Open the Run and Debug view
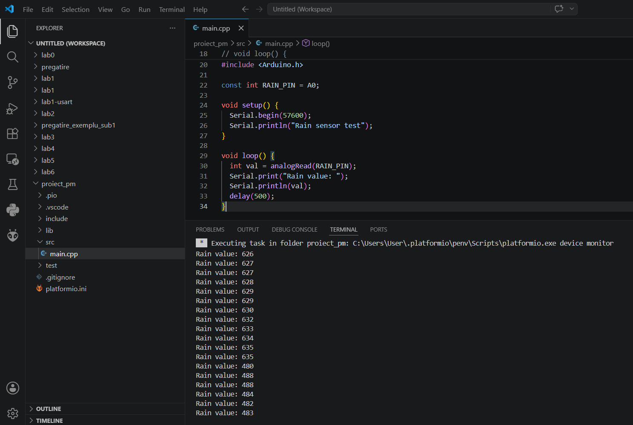The height and width of the screenshot is (425, 633). click(x=13, y=108)
